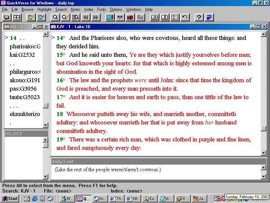Click the toolbar icon with red numeral 1

point(175,17)
